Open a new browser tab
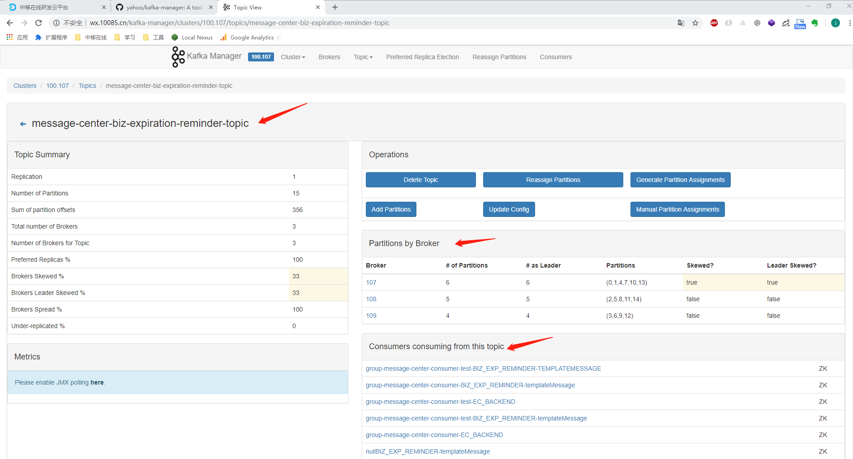The width and height of the screenshot is (853, 459). (335, 7)
